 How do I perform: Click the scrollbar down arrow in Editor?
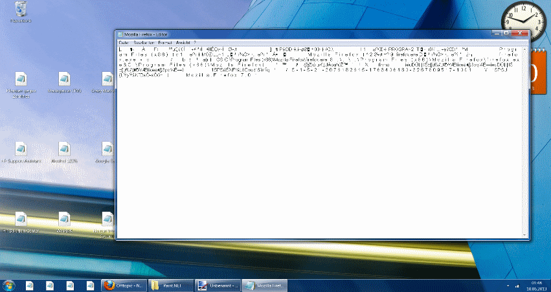(x=525, y=235)
